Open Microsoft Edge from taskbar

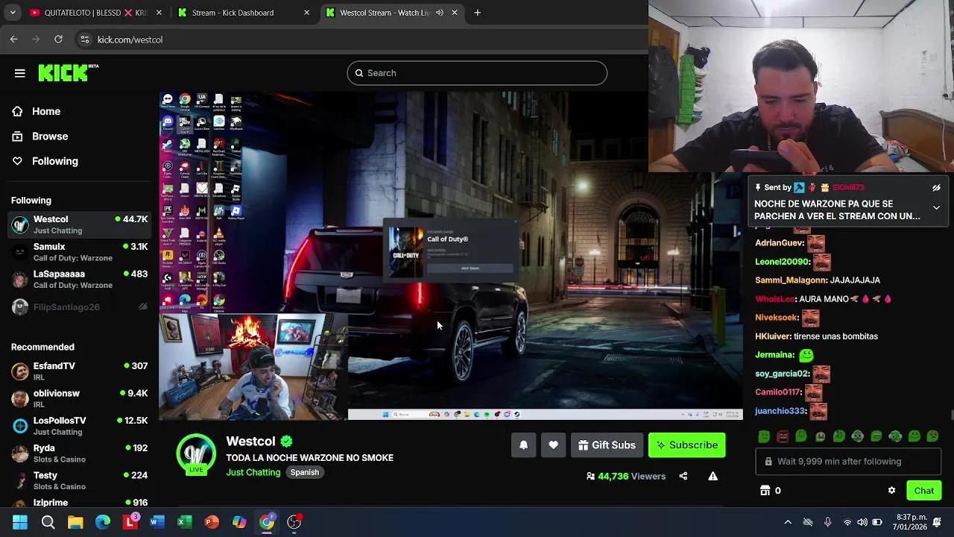click(x=103, y=522)
